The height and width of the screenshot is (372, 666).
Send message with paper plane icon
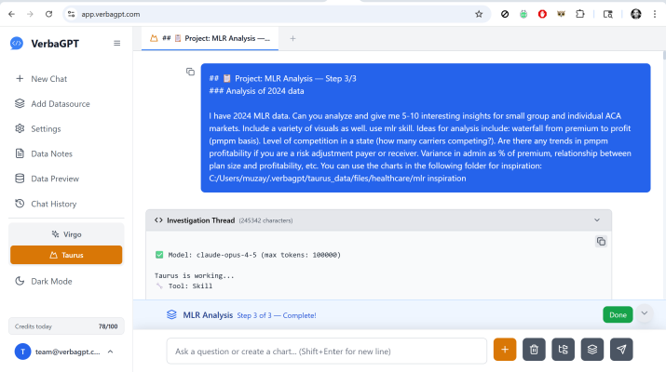(x=621, y=350)
